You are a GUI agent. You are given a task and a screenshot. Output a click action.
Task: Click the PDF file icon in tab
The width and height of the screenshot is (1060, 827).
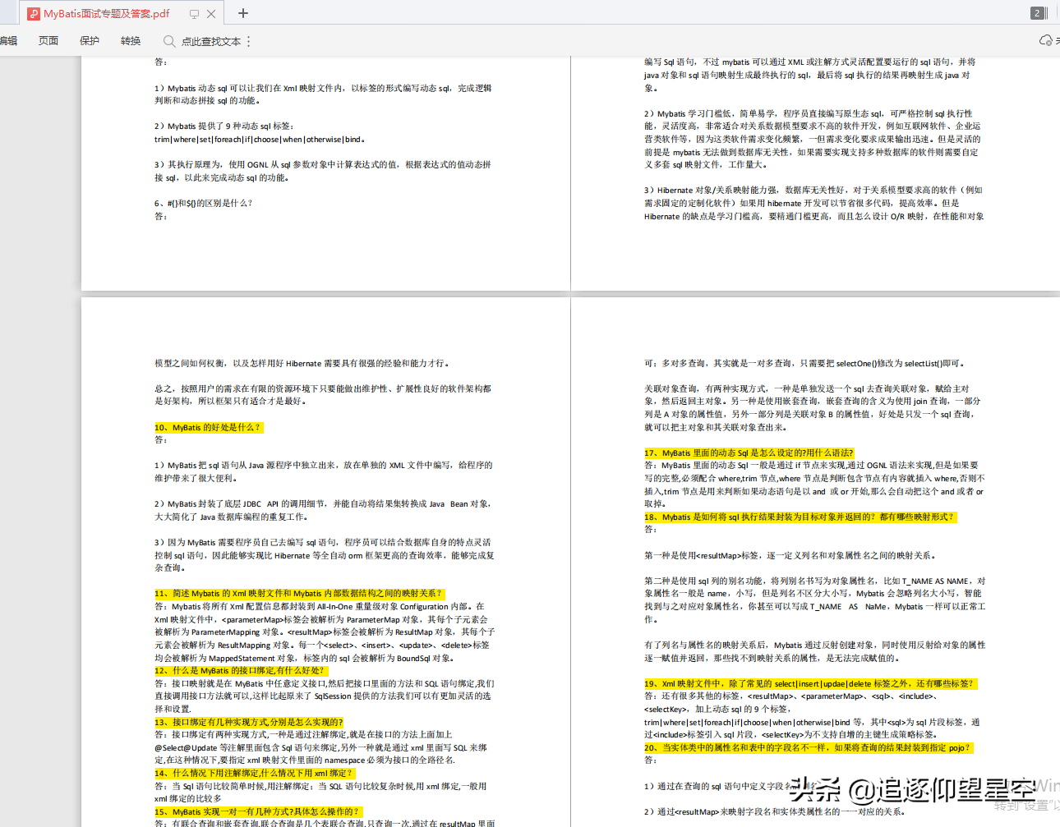34,13
